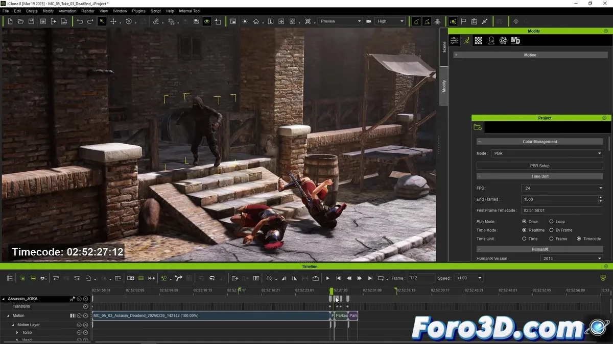This screenshot has height=344, width=613.
Task: Open the HumanIK Version 2016 dropdown
Action: tap(572, 258)
